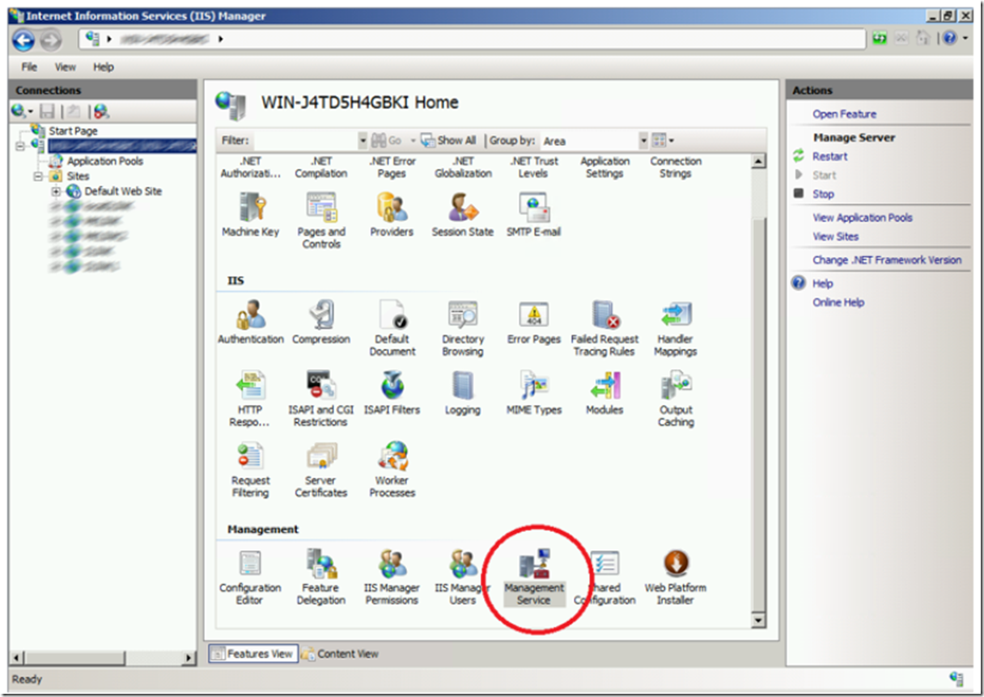The height and width of the screenshot is (697, 984).
Task: Open HTTP Response Headers feature
Action: pyautogui.click(x=250, y=399)
